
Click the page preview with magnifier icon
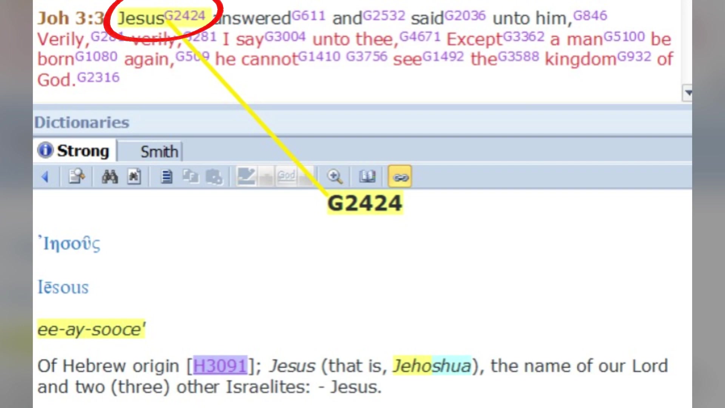(77, 177)
